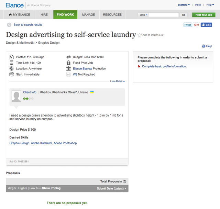The height and width of the screenshot is (209, 220).
Task: Open the Jobs search category dropdown
Action: [x=143, y=15]
